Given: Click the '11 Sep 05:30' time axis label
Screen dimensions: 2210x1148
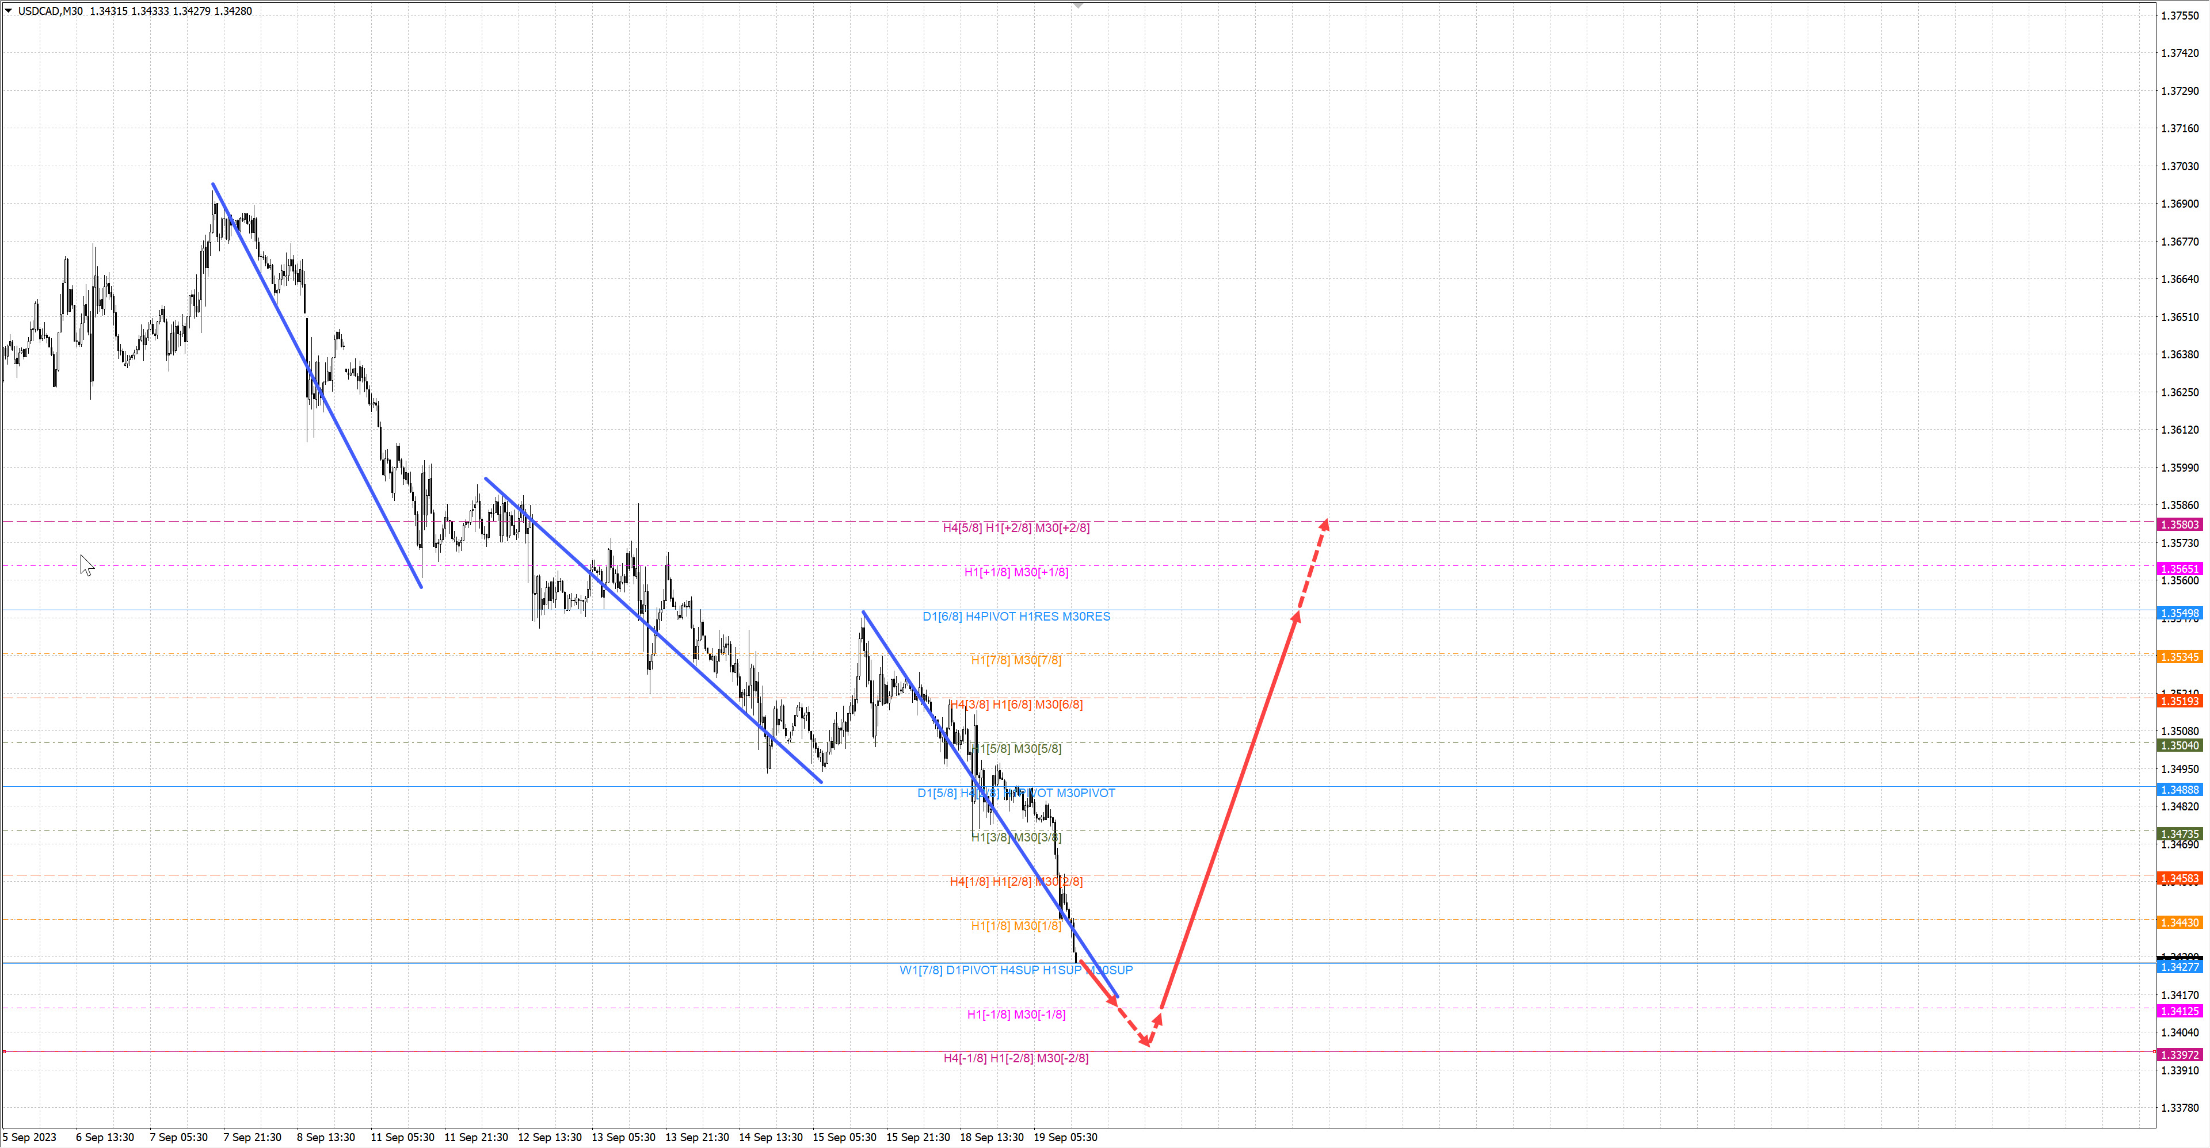Looking at the screenshot, I should coord(402,1137).
